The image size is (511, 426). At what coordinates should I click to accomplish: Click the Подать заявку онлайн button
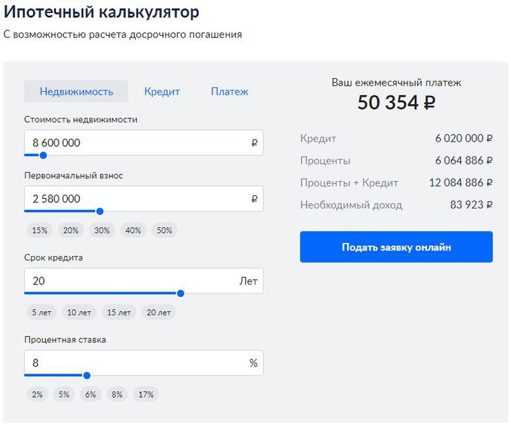pos(396,247)
